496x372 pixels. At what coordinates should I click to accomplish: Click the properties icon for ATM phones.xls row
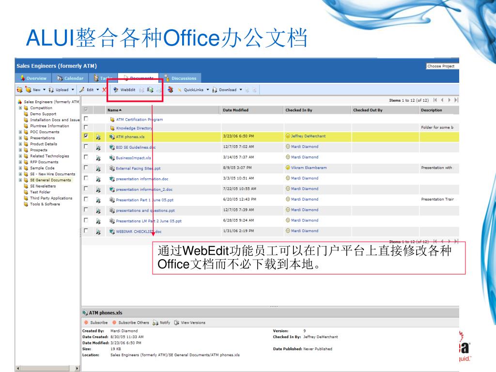[x=98, y=137]
